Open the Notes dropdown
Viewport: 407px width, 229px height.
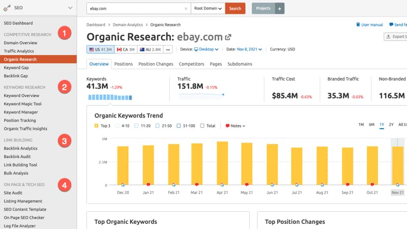click(x=235, y=126)
